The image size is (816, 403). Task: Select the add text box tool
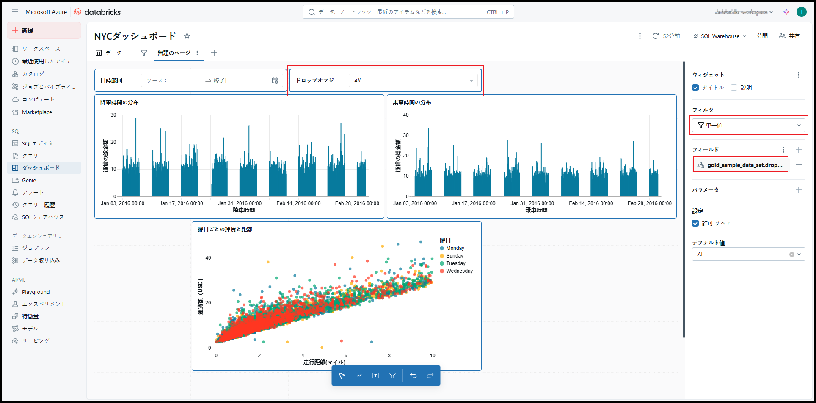click(375, 376)
